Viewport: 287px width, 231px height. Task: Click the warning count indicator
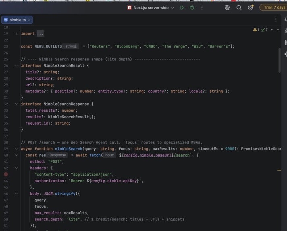pyautogui.click(x=256, y=30)
